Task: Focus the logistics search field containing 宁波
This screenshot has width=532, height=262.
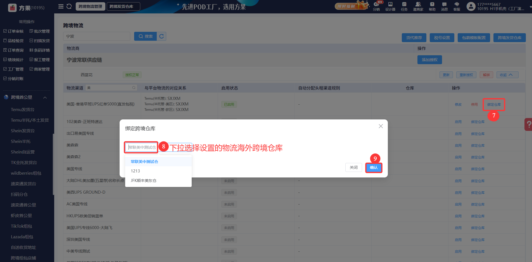Action: click(x=97, y=36)
